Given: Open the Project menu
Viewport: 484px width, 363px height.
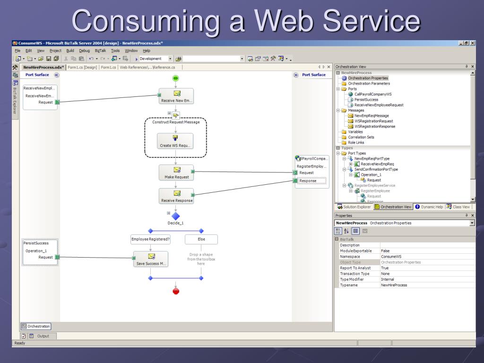Looking at the screenshot, I should (x=55, y=51).
